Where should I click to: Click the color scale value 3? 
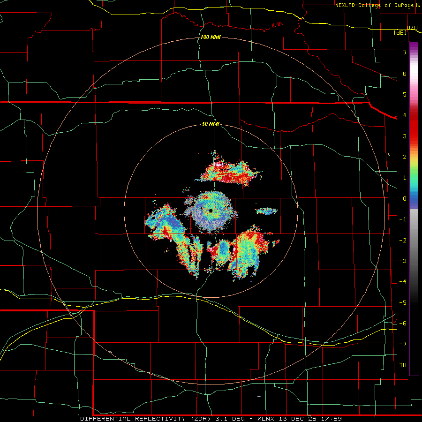[405, 136]
